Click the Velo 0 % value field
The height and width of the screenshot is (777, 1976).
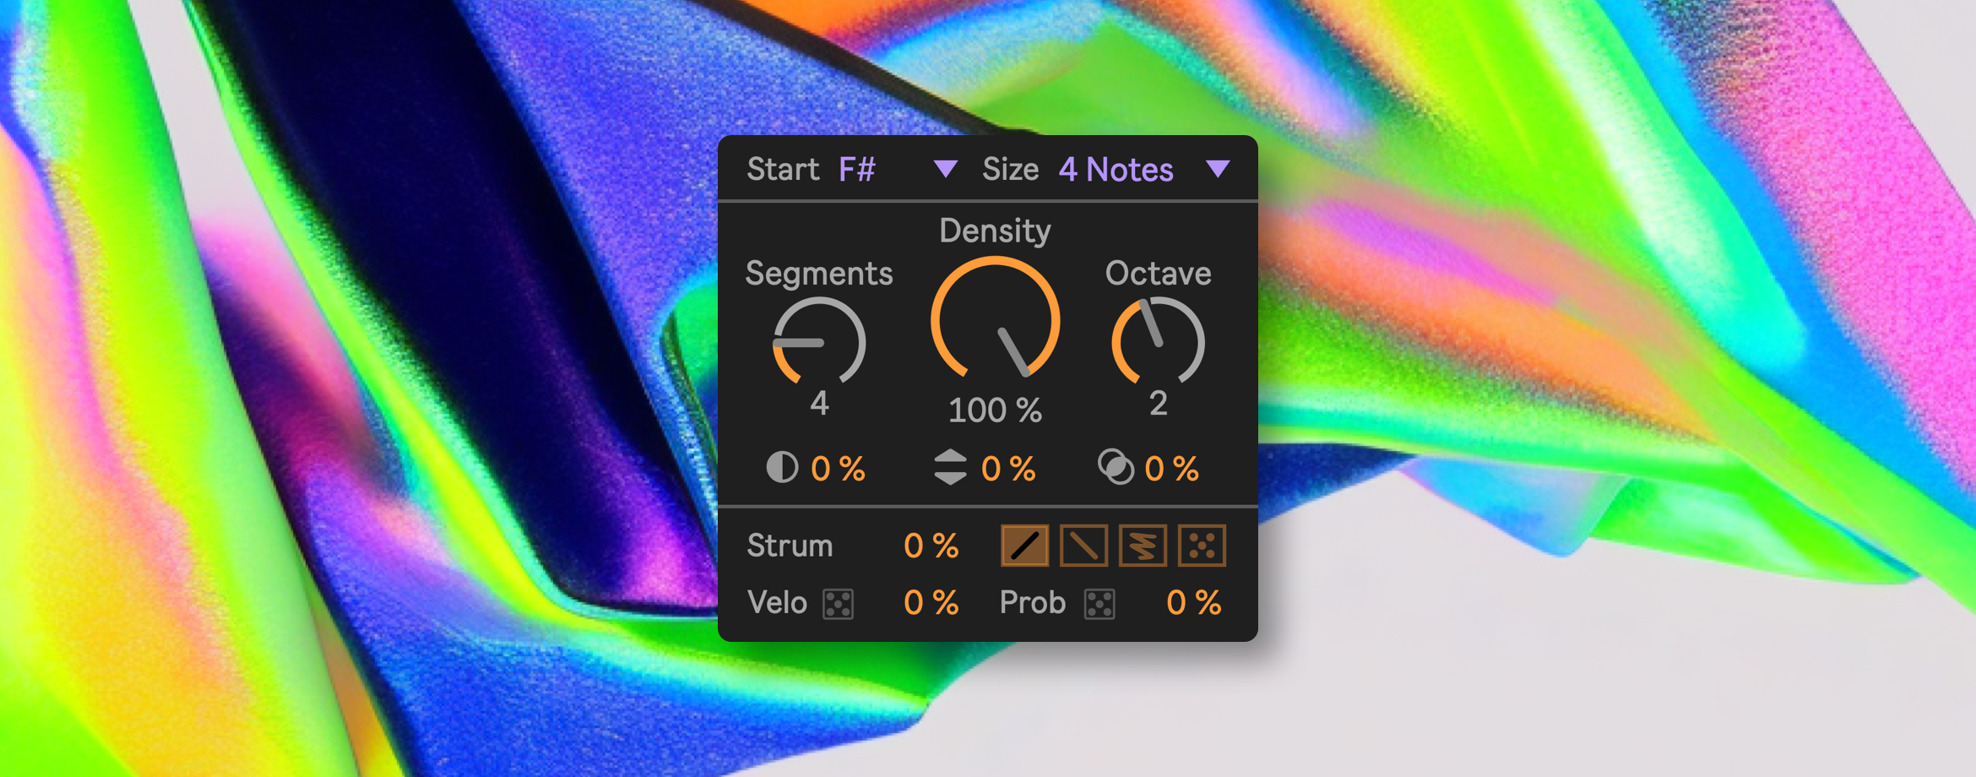coord(931,603)
